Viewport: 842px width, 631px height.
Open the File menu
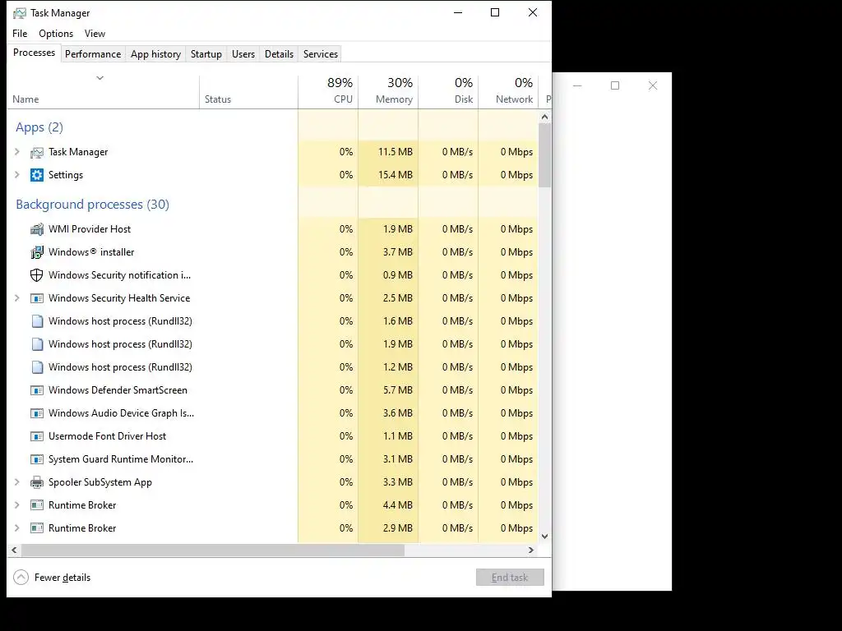point(20,33)
